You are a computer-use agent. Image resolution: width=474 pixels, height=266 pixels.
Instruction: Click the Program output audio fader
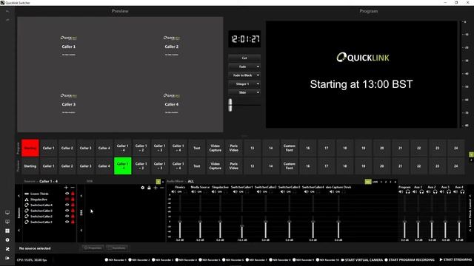404,222
